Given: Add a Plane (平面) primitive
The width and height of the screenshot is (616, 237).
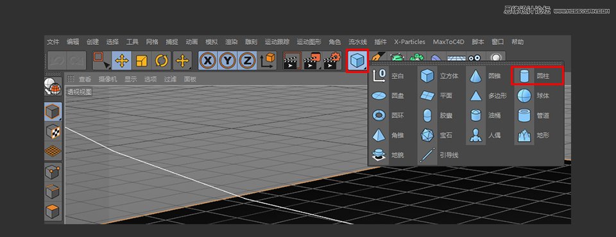Looking at the screenshot, I should point(436,95).
